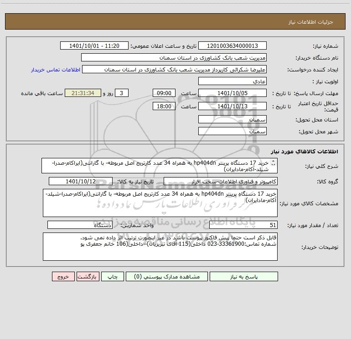Click the label 'حداقل تاریخ اعتبار قیمت:'
Viewport: 351px width, 339px height.
coord(318,106)
